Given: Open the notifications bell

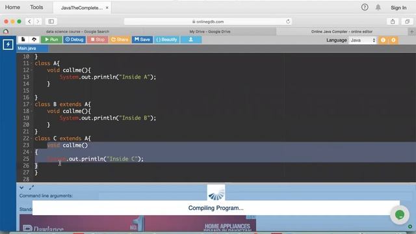Looking at the screenshot, I should 378,7.
